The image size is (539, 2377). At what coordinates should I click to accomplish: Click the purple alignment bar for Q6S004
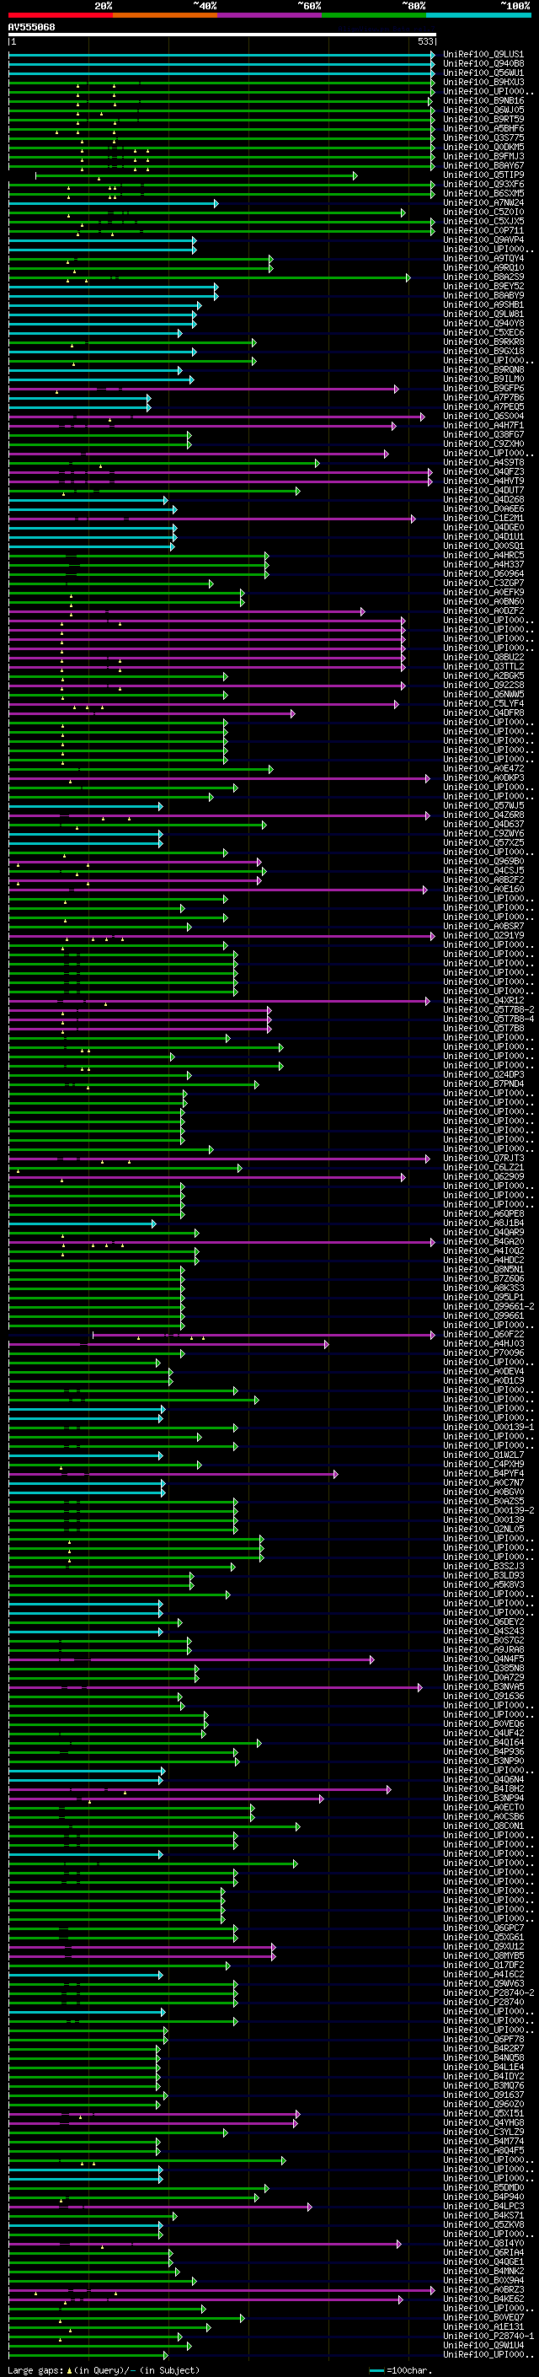pos(217,417)
